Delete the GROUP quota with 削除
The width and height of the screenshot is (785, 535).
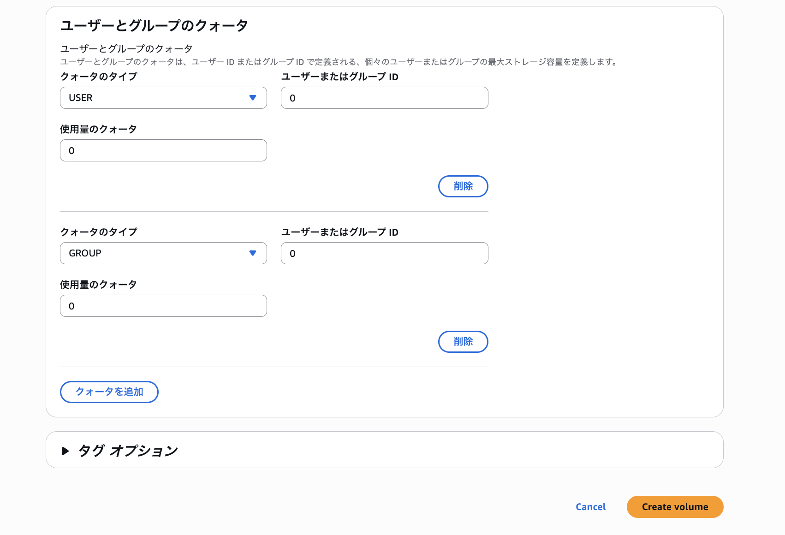[x=463, y=342]
